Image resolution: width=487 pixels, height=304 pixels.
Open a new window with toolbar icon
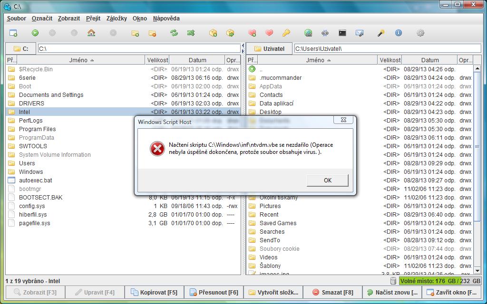tap(13, 33)
